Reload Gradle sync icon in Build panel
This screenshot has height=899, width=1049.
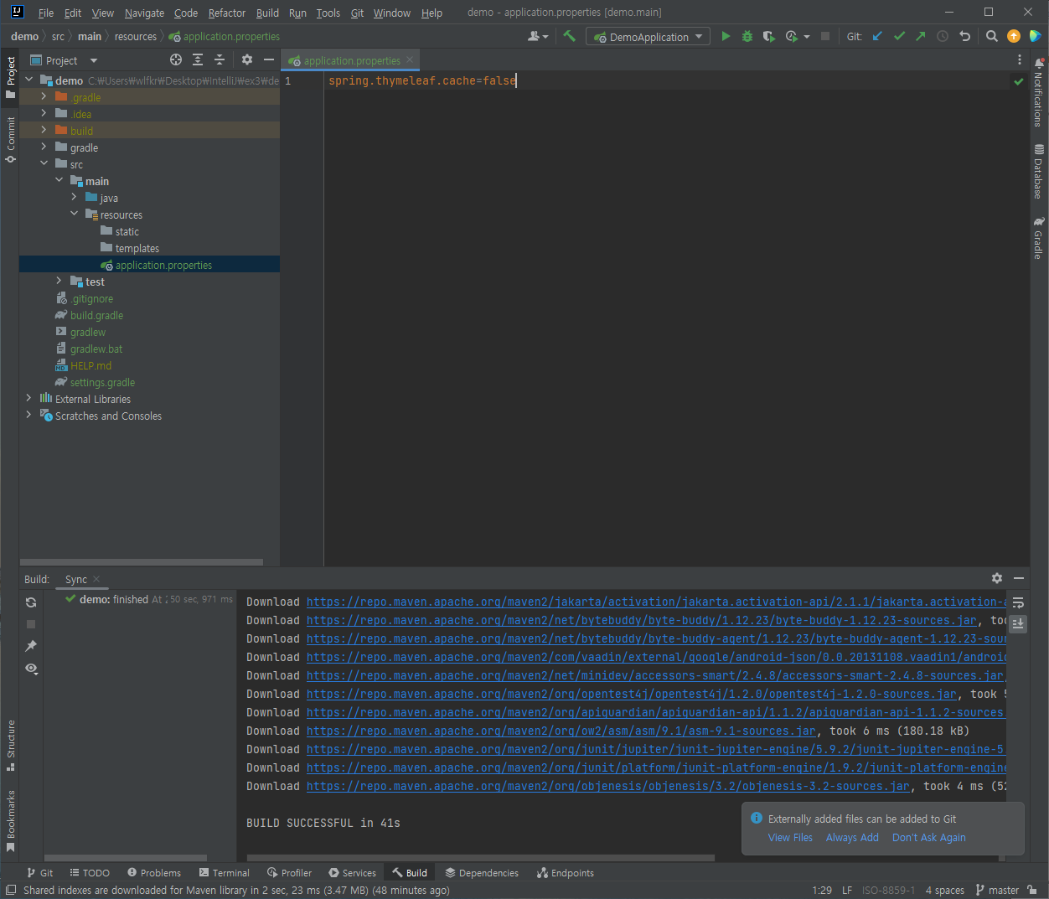[31, 602]
